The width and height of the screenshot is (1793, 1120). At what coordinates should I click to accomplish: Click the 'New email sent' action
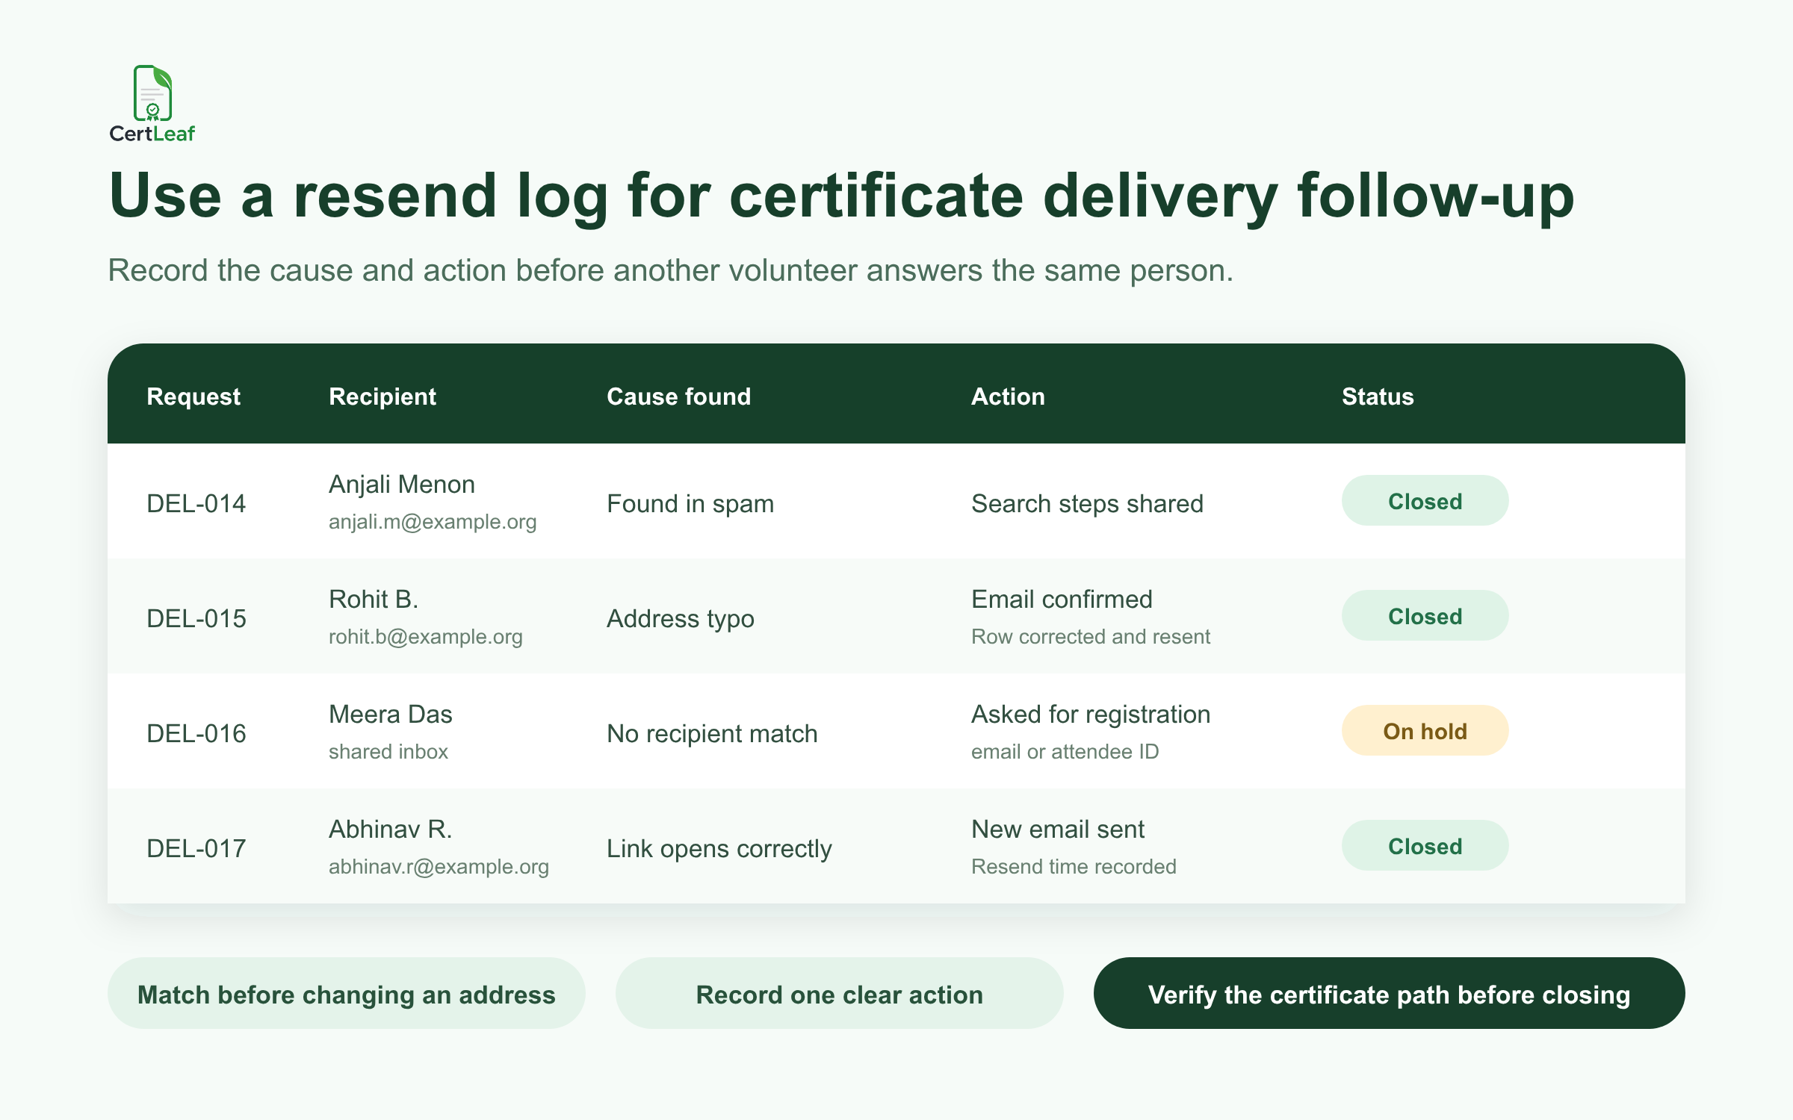coord(1058,830)
